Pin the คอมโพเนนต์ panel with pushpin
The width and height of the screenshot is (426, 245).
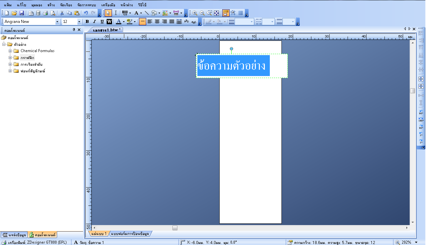(74, 30)
